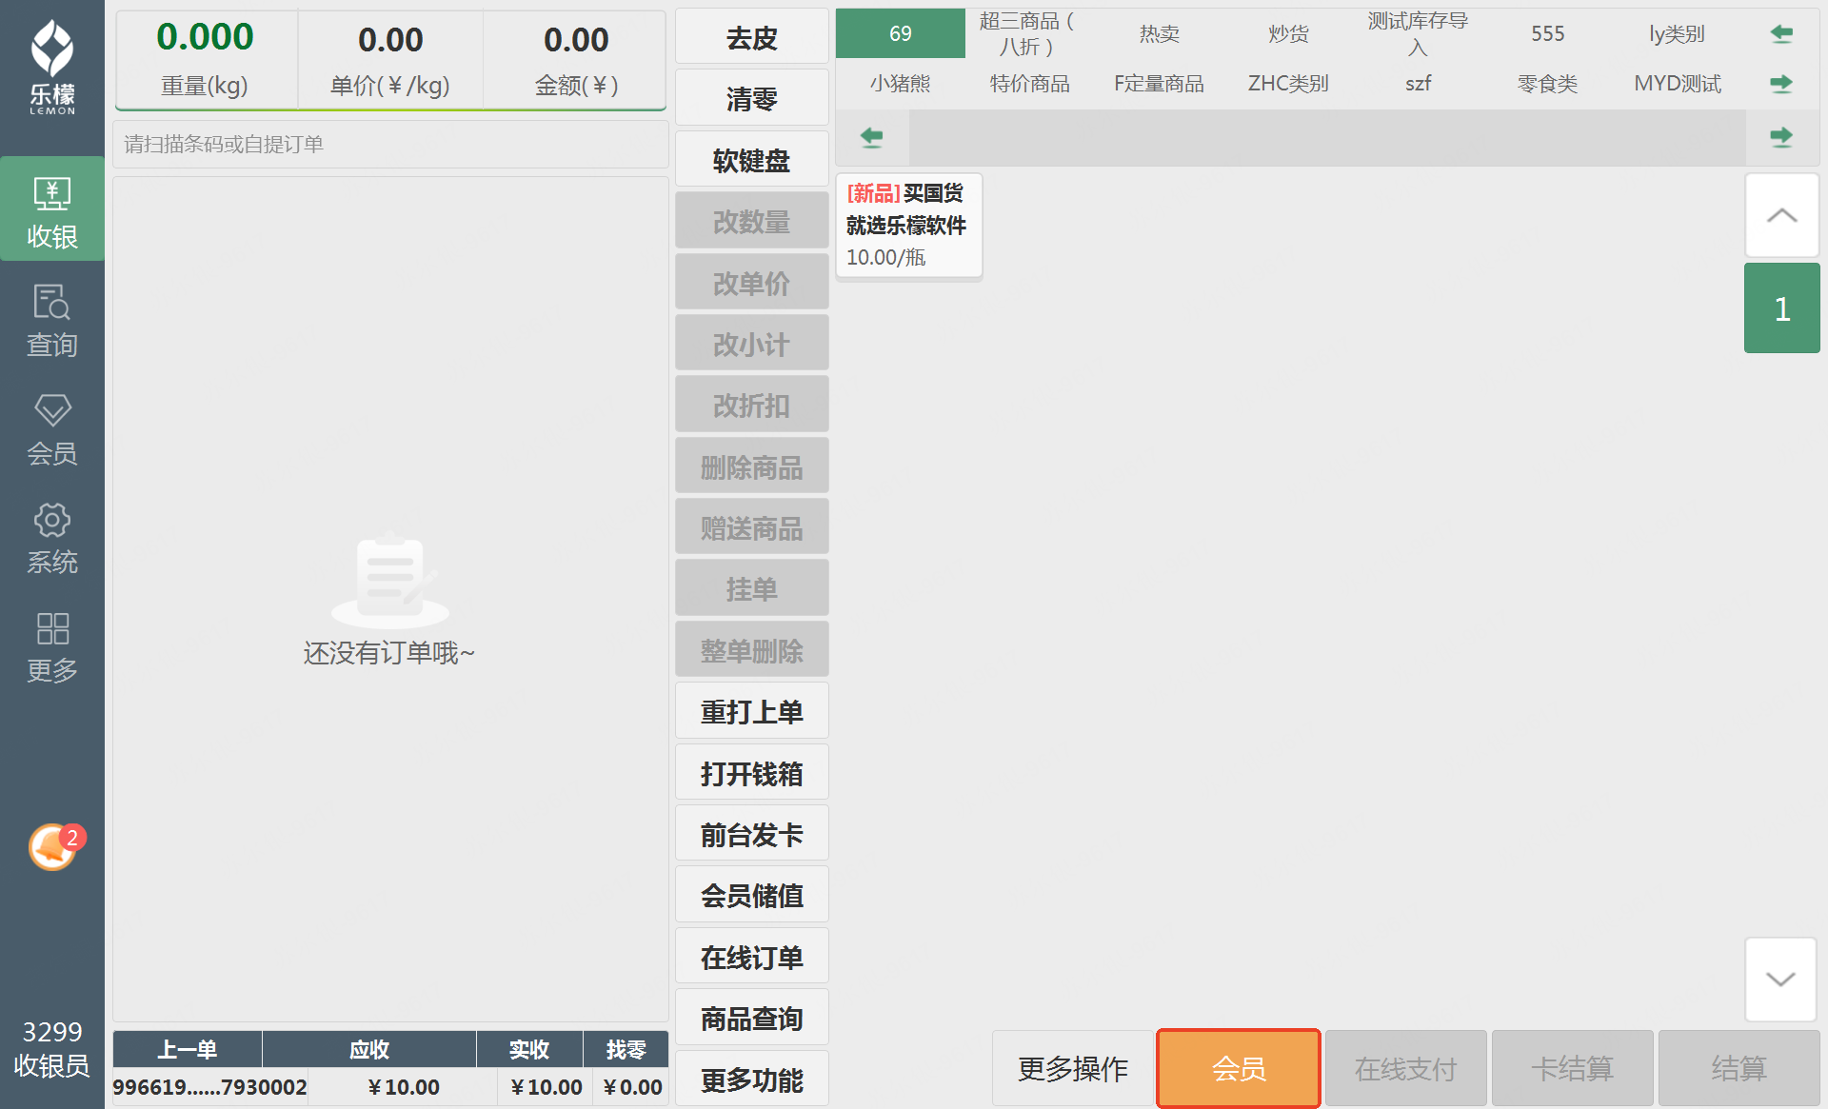Click the orange 会员 button
The width and height of the screenshot is (1828, 1109).
coord(1238,1068)
